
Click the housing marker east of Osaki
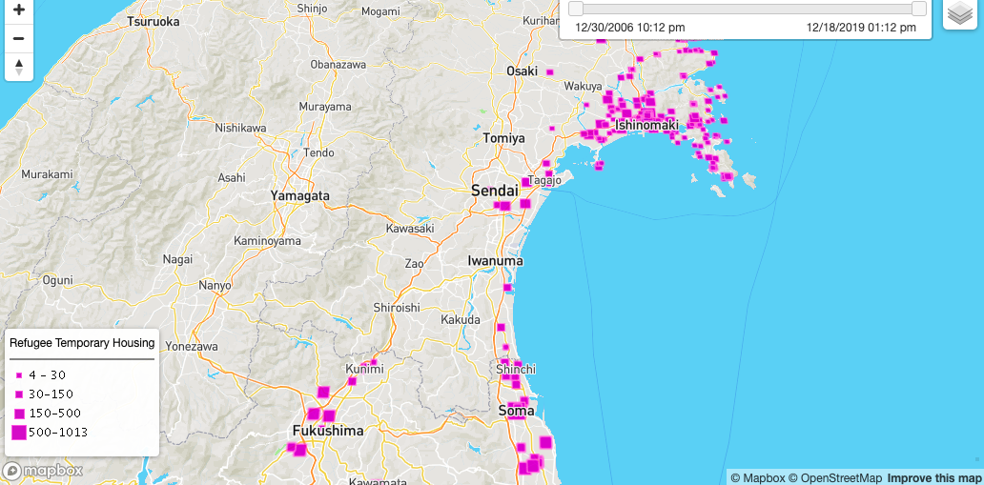(550, 71)
